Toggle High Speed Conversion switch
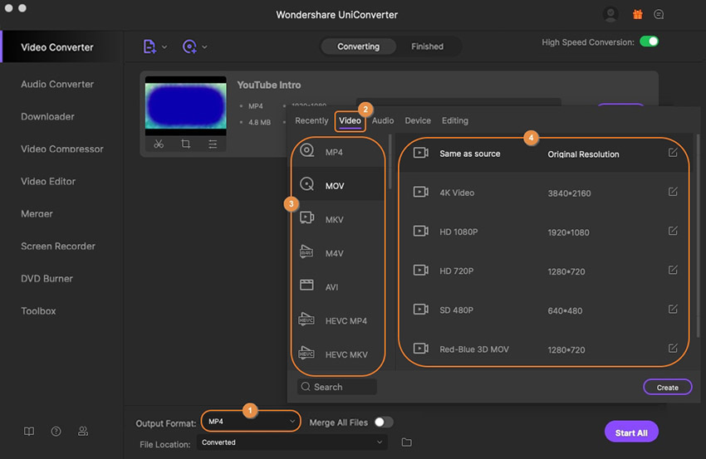The image size is (706, 459). [x=649, y=42]
